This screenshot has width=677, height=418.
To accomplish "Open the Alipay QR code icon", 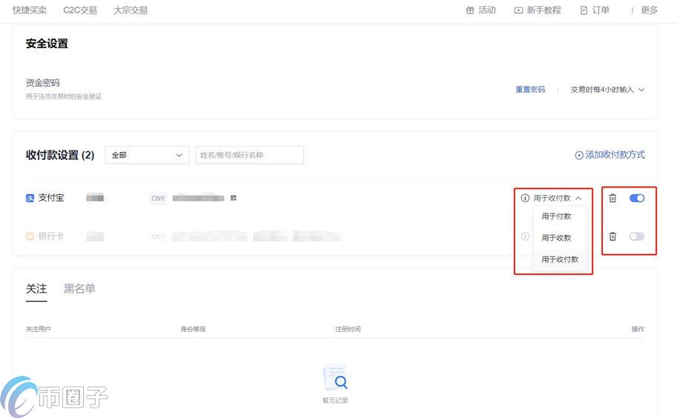I will click(233, 198).
